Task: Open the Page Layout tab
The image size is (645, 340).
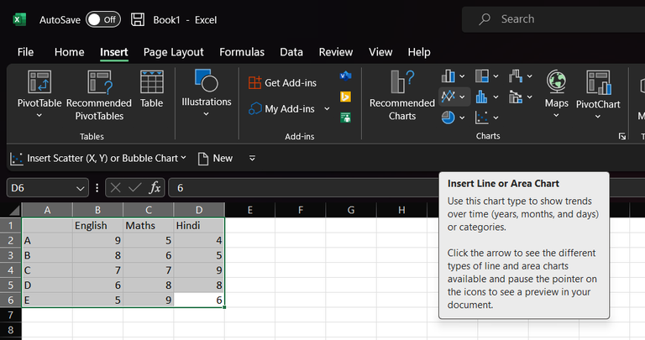Action: point(173,52)
